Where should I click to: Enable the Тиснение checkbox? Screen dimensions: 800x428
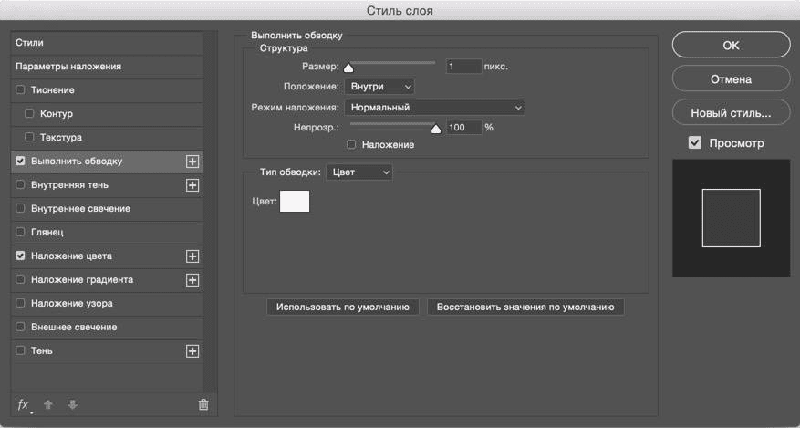pos(21,90)
